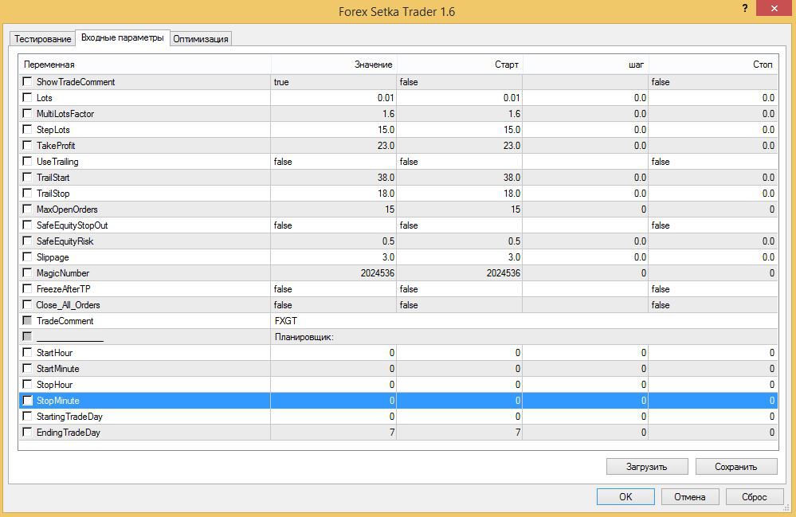This screenshot has height=517, width=796.
Task: Click the Отмена button
Action: pos(690,497)
